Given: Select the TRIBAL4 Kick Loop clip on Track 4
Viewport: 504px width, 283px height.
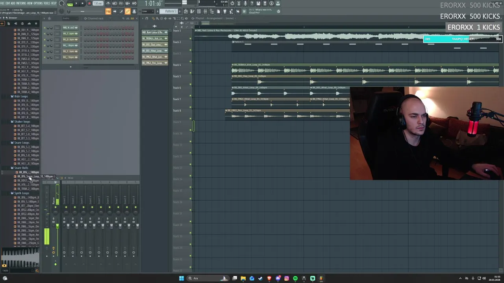Looking at the screenshot, I should click(x=365, y=69).
